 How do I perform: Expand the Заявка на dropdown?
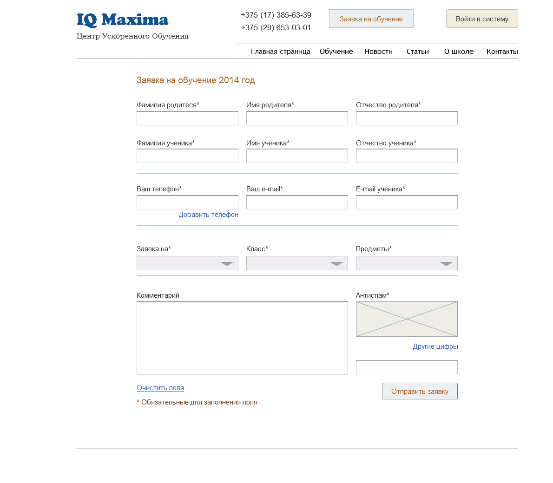tap(187, 263)
